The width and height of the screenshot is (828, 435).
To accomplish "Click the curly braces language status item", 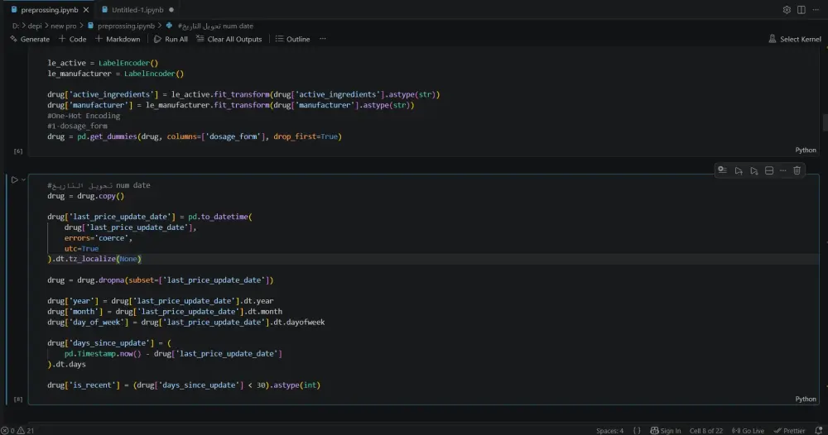I will [x=637, y=431].
